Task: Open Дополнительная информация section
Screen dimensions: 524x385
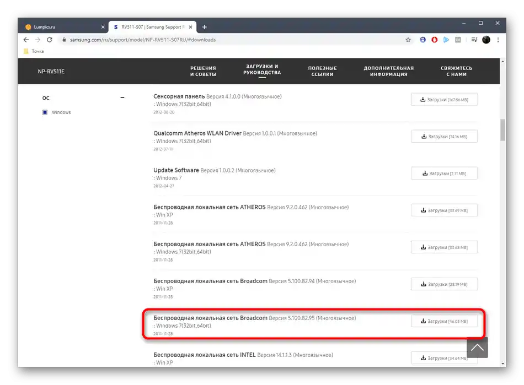Action: (389, 71)
